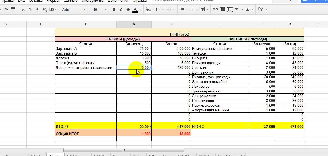Select column F header
Screen dimensions: 328x156
(86, 25)
